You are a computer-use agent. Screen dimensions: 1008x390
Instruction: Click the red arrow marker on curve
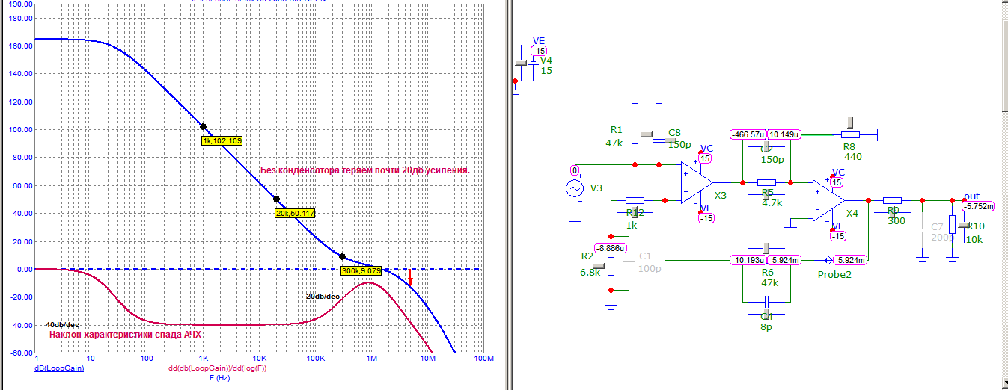pos(410,277)
